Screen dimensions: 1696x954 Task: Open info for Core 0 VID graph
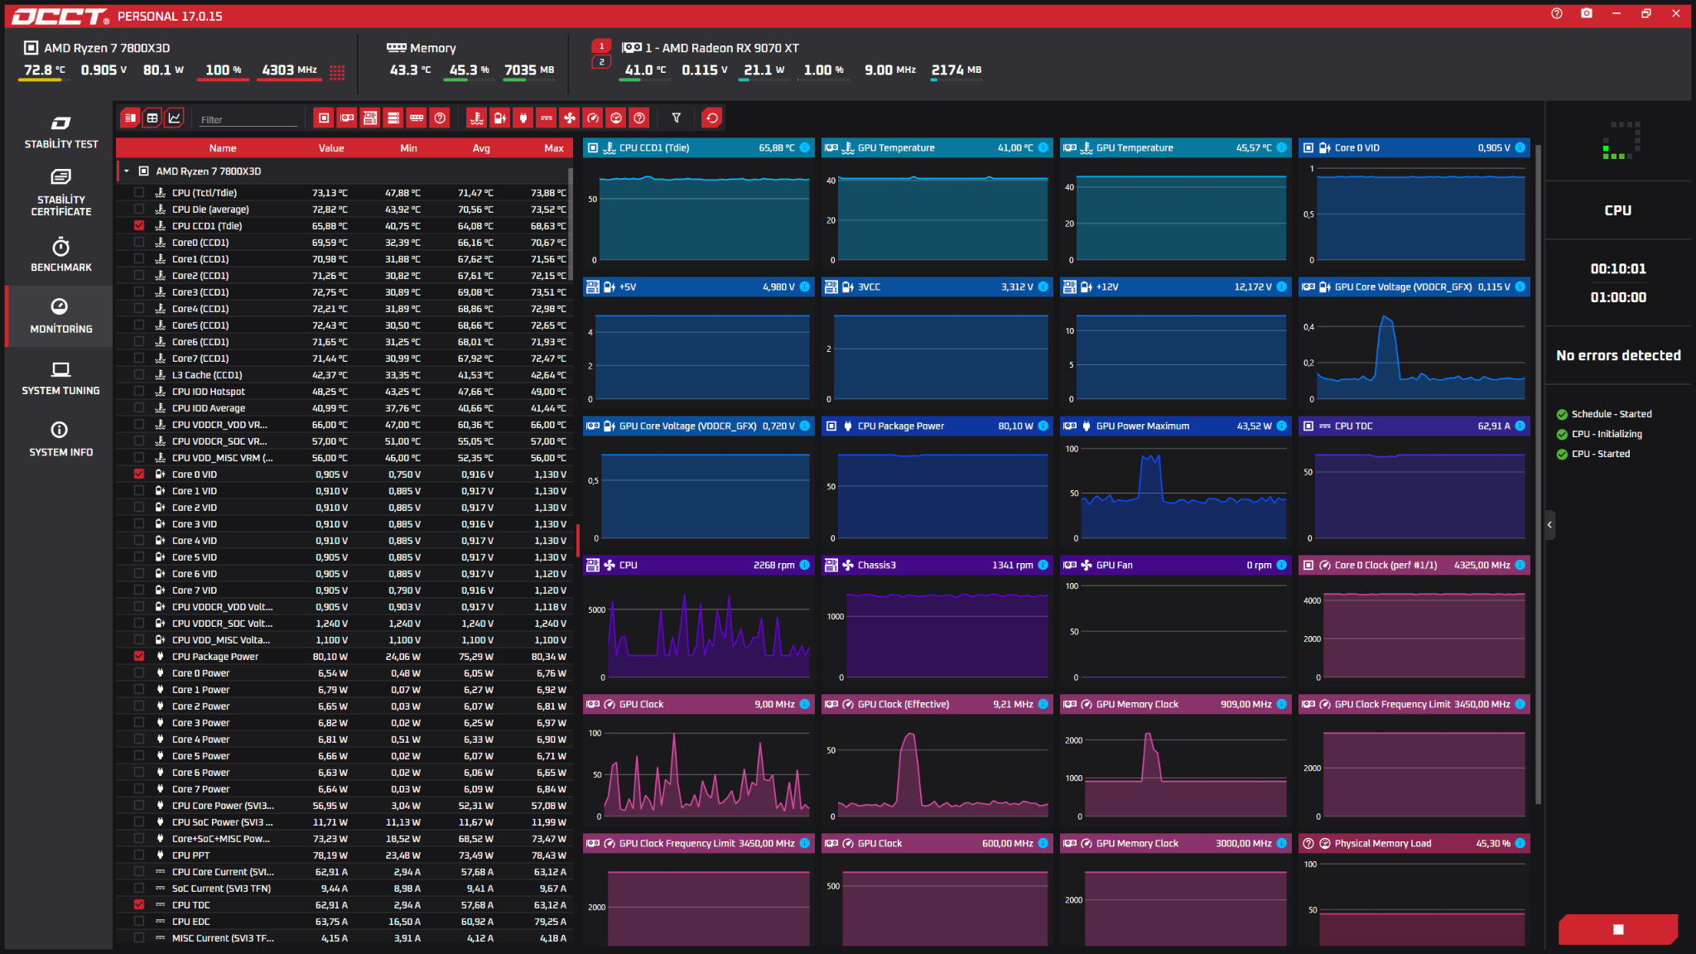[x=1520, y=148]
